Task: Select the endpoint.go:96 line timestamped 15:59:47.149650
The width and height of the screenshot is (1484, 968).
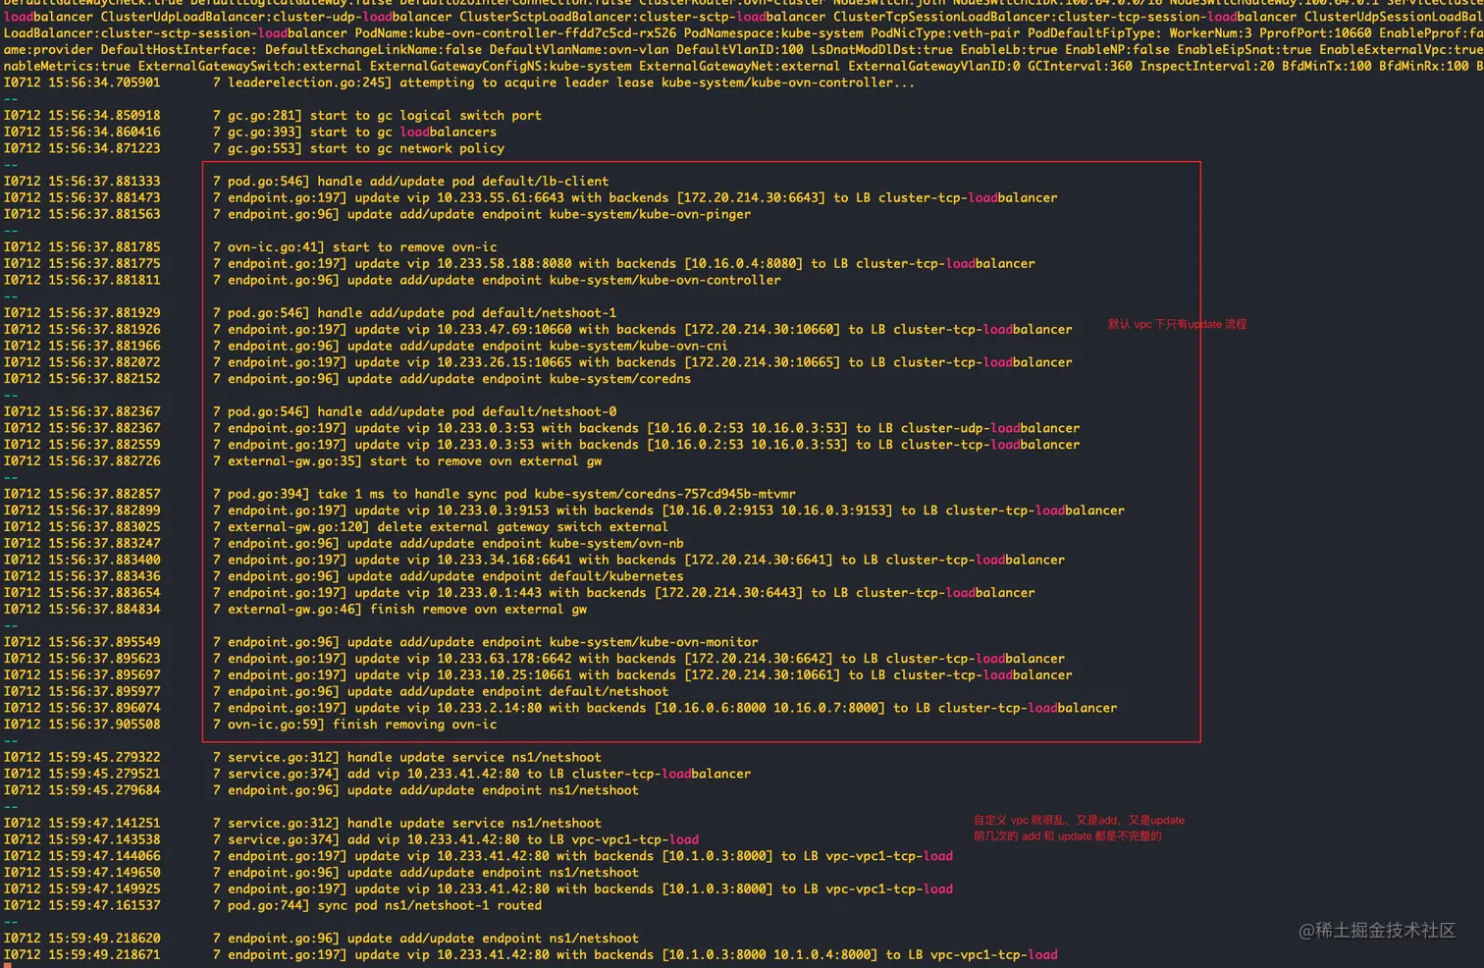Action: (x=321, y=873)
